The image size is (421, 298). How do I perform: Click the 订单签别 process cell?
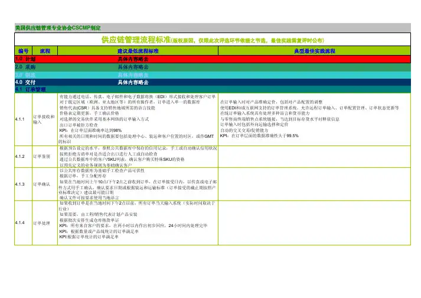45,156
